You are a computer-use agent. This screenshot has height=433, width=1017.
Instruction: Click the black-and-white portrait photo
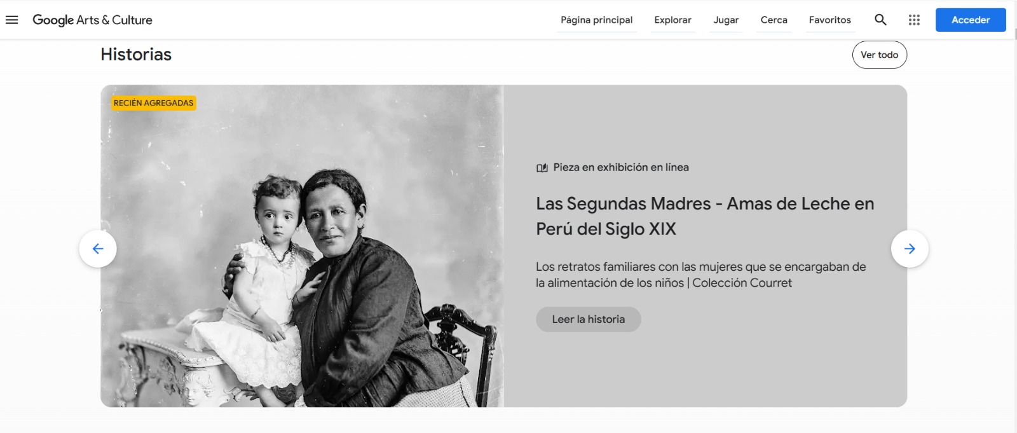tap(302, 246)
